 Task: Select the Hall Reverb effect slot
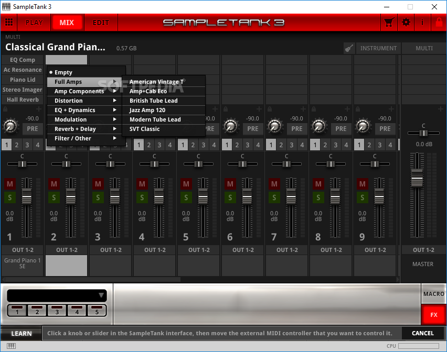point(23,100)
